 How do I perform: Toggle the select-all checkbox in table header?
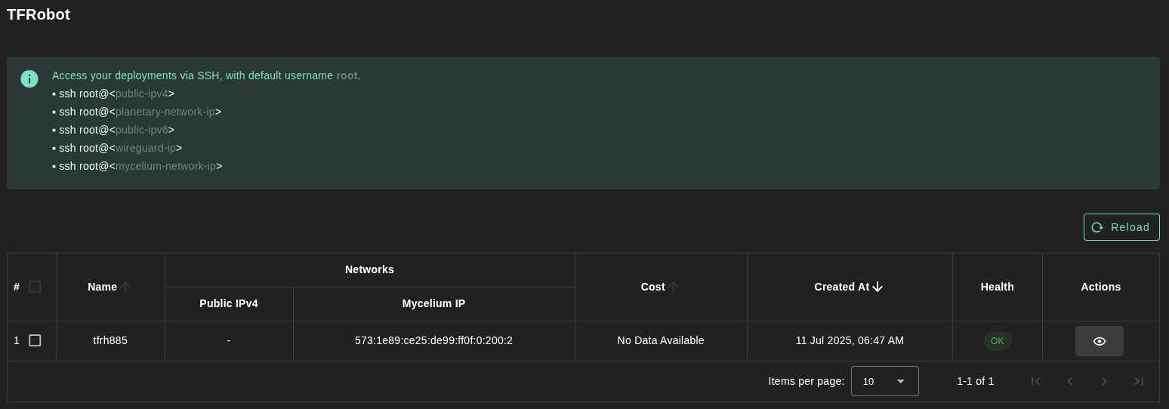click(x=35, y=287)
